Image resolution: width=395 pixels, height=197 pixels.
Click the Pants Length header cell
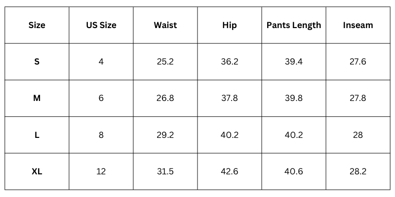coord(294,25)
